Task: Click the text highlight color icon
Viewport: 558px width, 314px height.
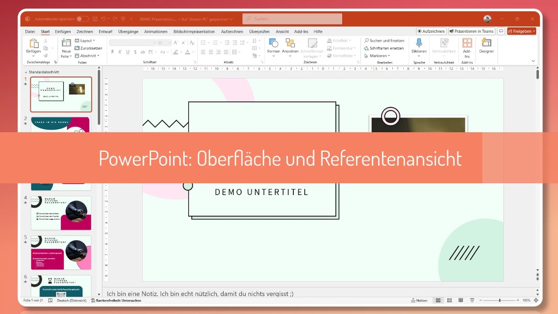Action: click(176, 52)
